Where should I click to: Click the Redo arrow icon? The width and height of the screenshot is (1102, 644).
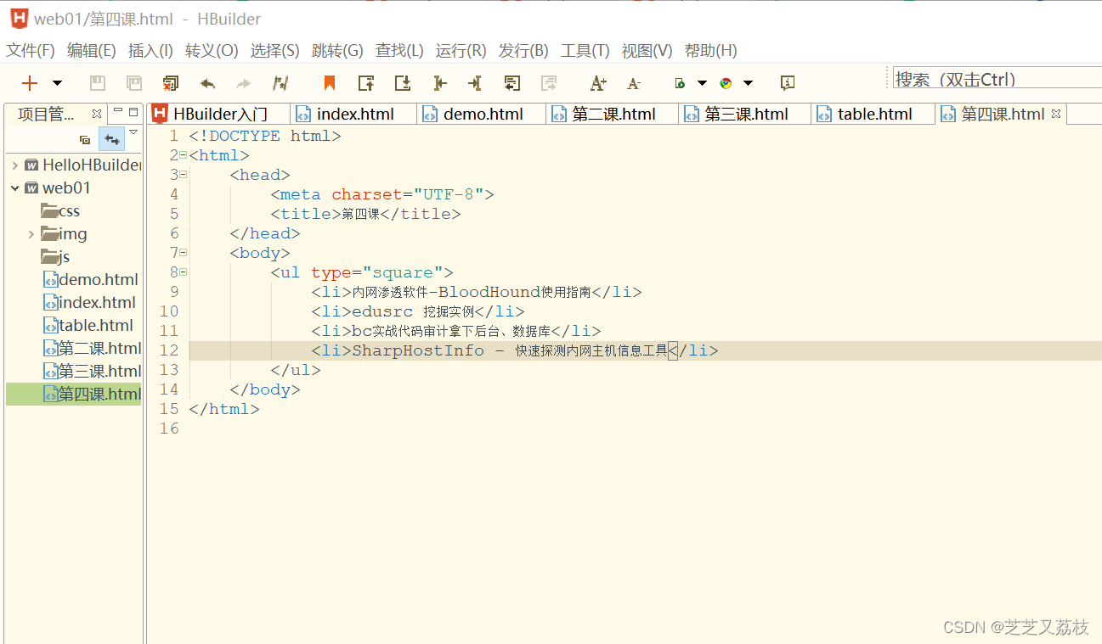coord(244,83)
